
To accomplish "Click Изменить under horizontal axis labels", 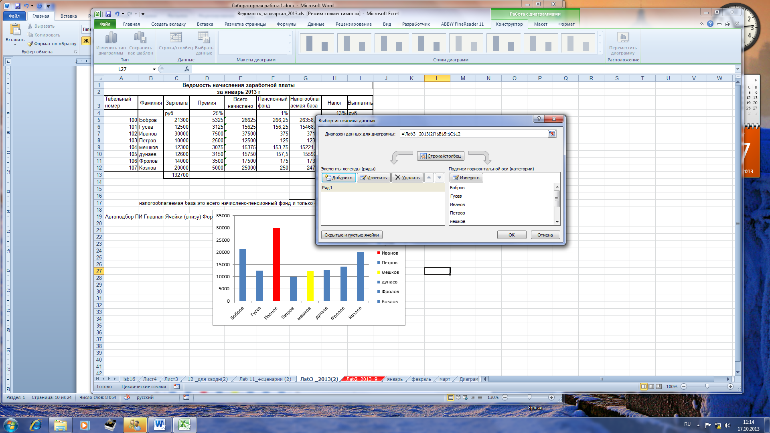I will (466, 178).
